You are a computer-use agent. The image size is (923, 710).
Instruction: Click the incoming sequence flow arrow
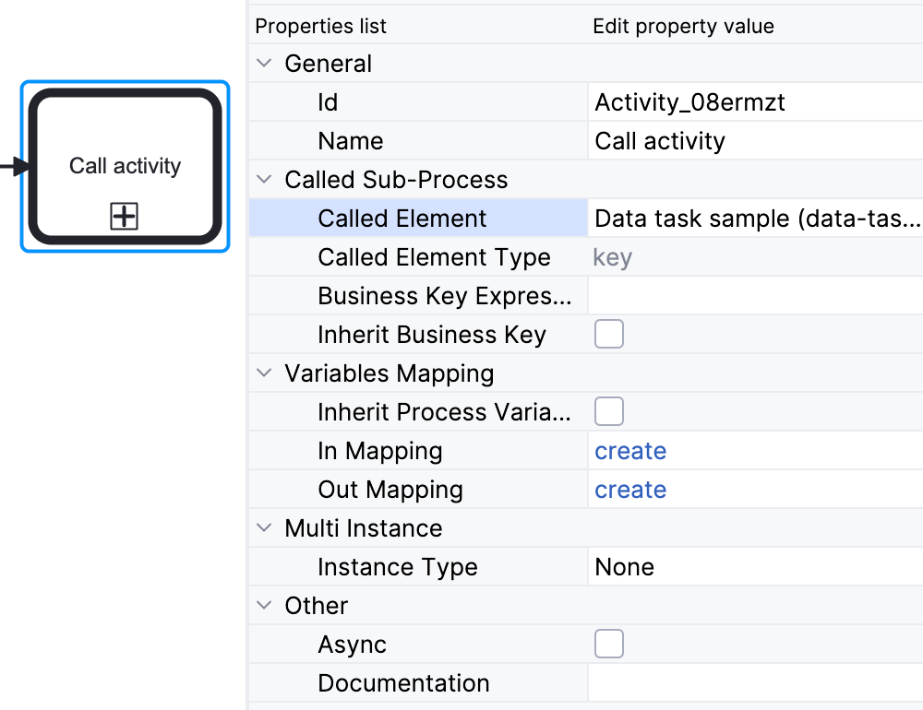(x=13, y=167)
